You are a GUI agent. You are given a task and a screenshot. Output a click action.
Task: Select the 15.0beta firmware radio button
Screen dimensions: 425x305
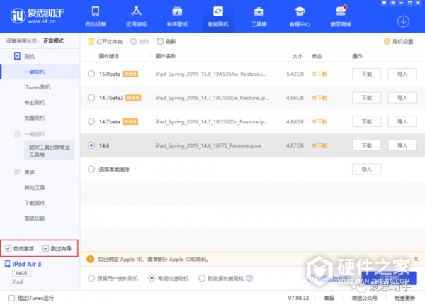91,74
